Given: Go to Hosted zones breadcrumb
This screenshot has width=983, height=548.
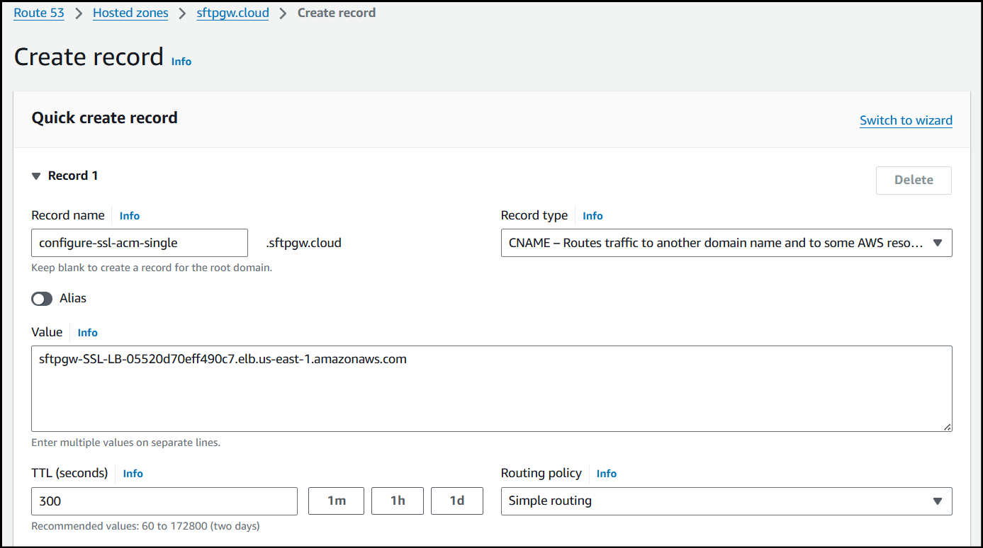Looking at the screenshot, I should pyautogui.click(x=130, y=13).
